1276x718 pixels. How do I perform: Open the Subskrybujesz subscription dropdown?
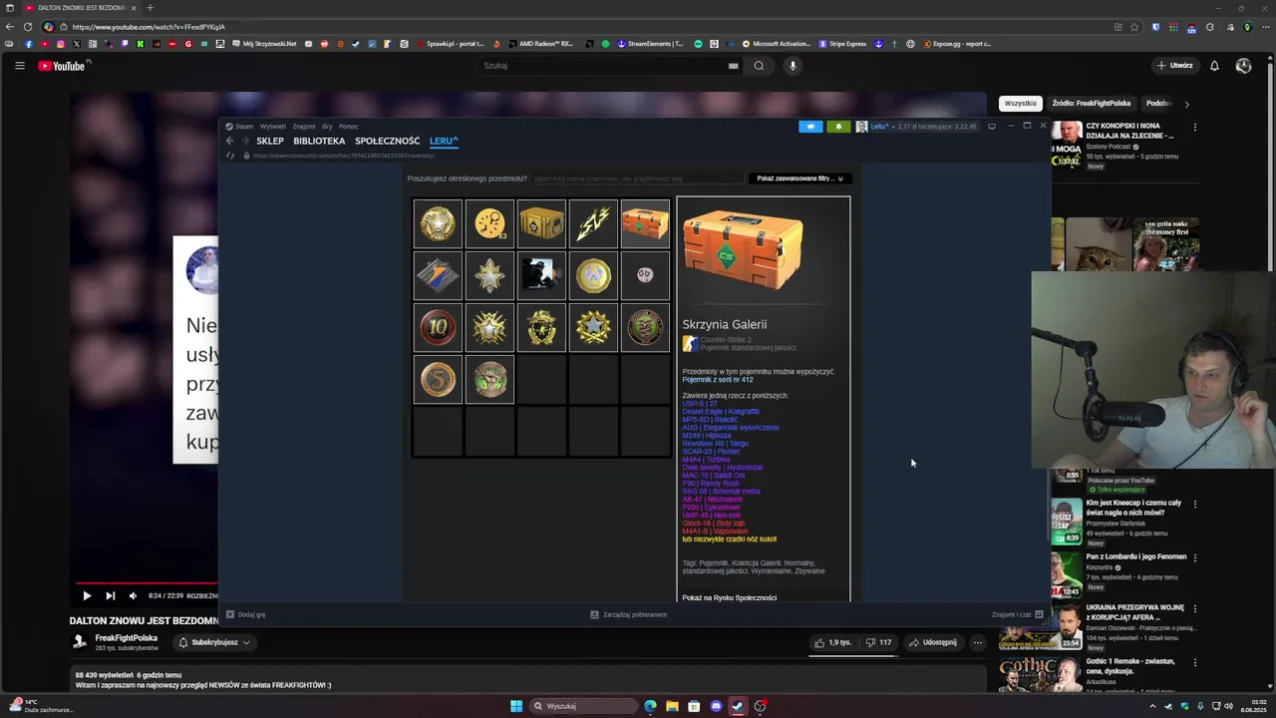tap(214, 642)
